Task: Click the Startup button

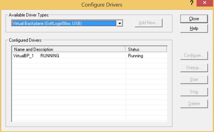Action: point(194,68)
